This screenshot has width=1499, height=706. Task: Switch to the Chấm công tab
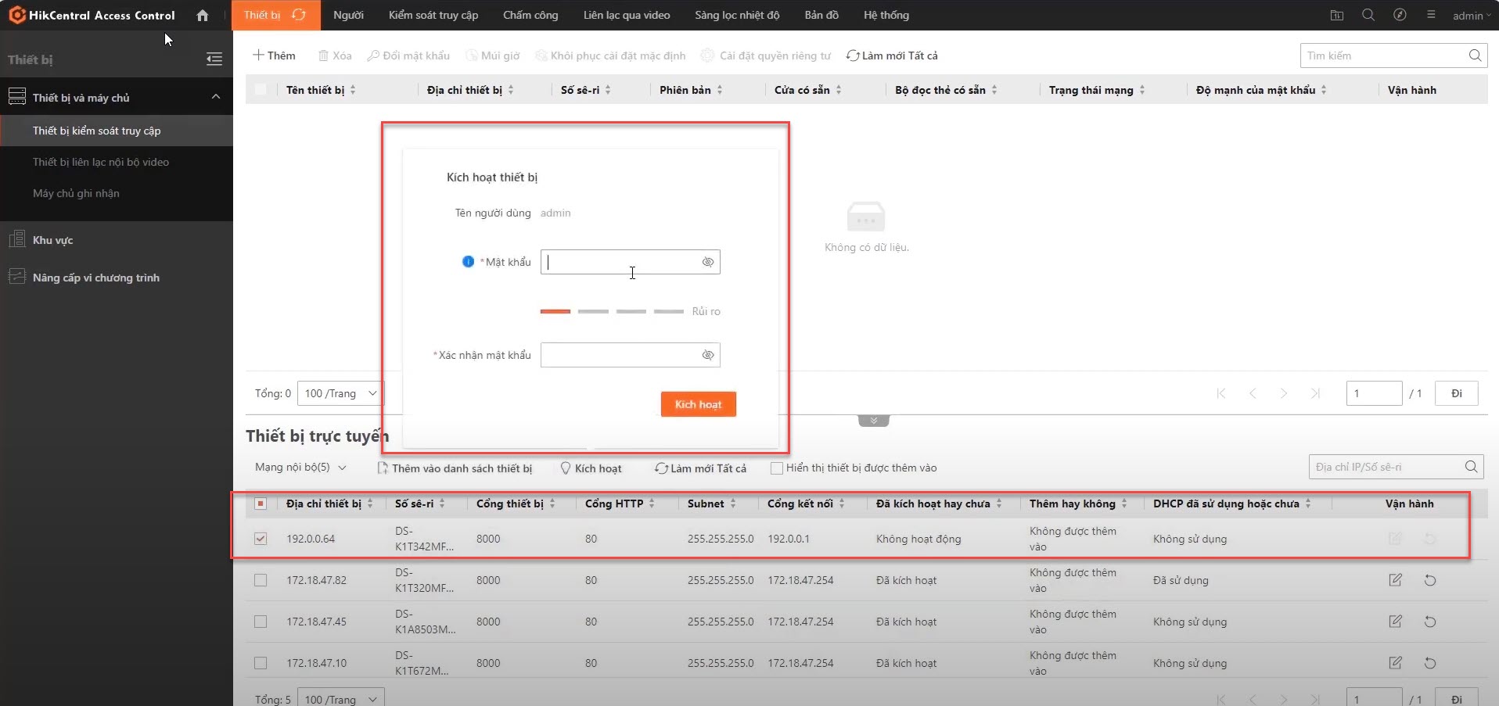click(530, 15)
